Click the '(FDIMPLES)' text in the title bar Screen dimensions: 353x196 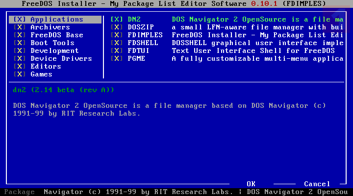pos(304,3)
